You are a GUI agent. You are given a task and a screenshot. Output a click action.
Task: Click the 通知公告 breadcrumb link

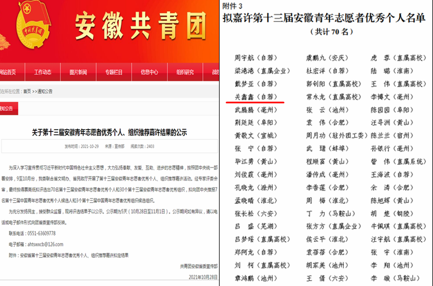pos(44,91)
